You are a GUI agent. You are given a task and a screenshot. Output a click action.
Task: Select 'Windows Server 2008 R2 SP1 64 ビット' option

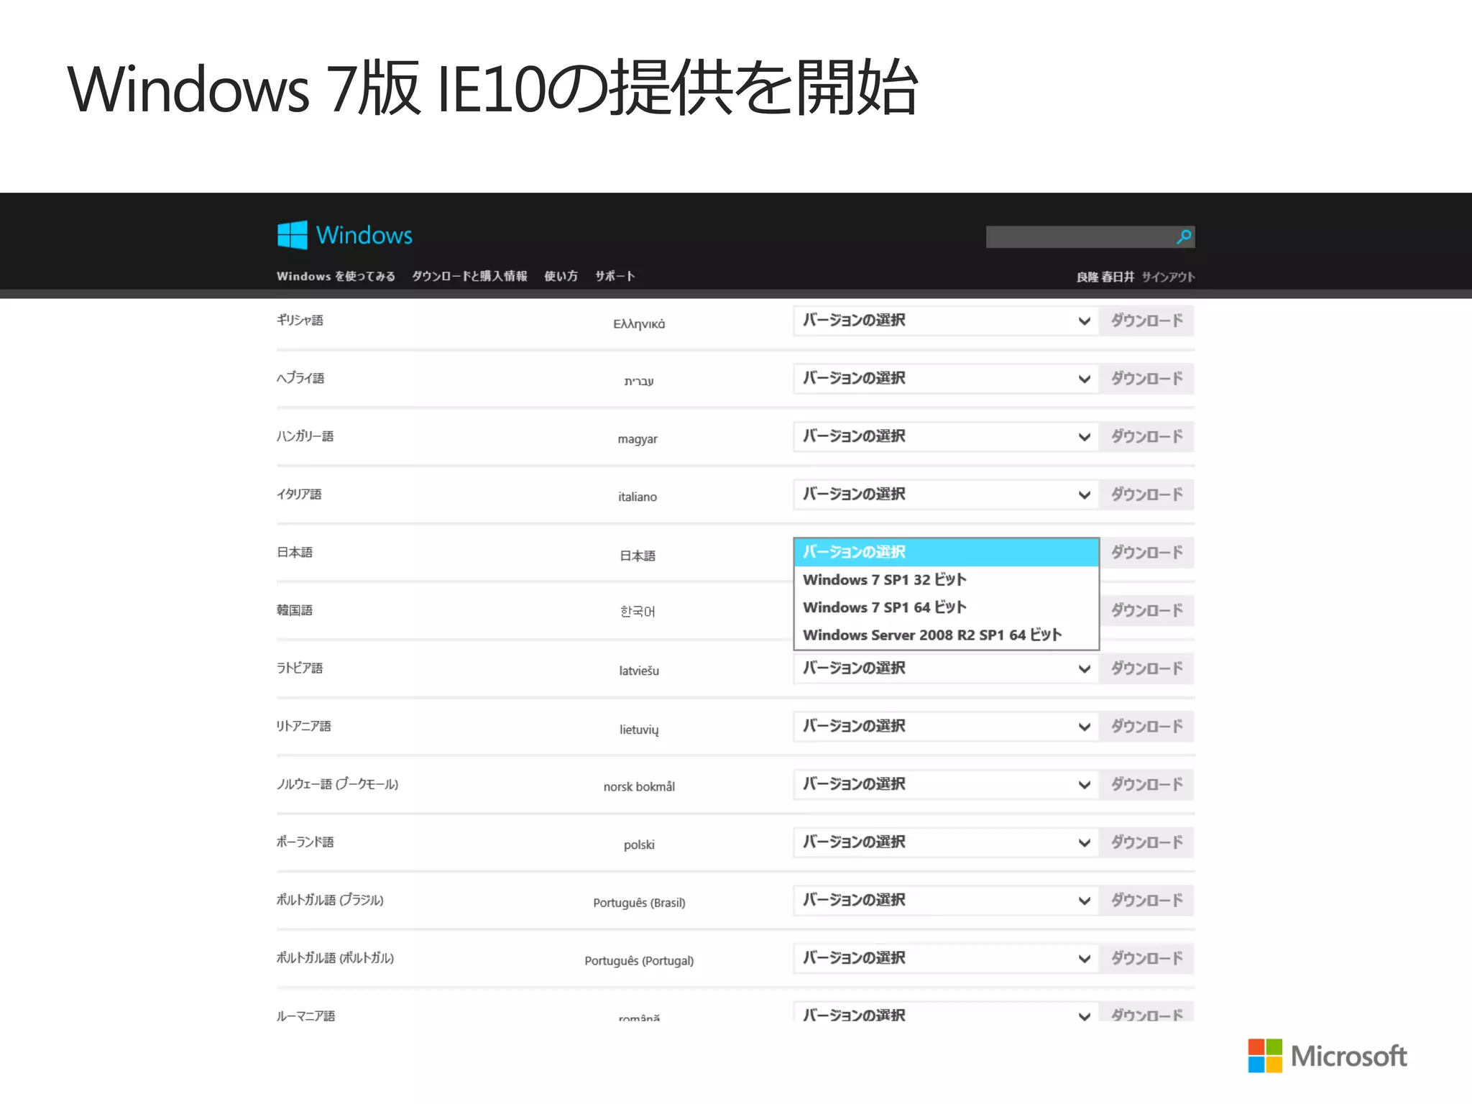946,635
